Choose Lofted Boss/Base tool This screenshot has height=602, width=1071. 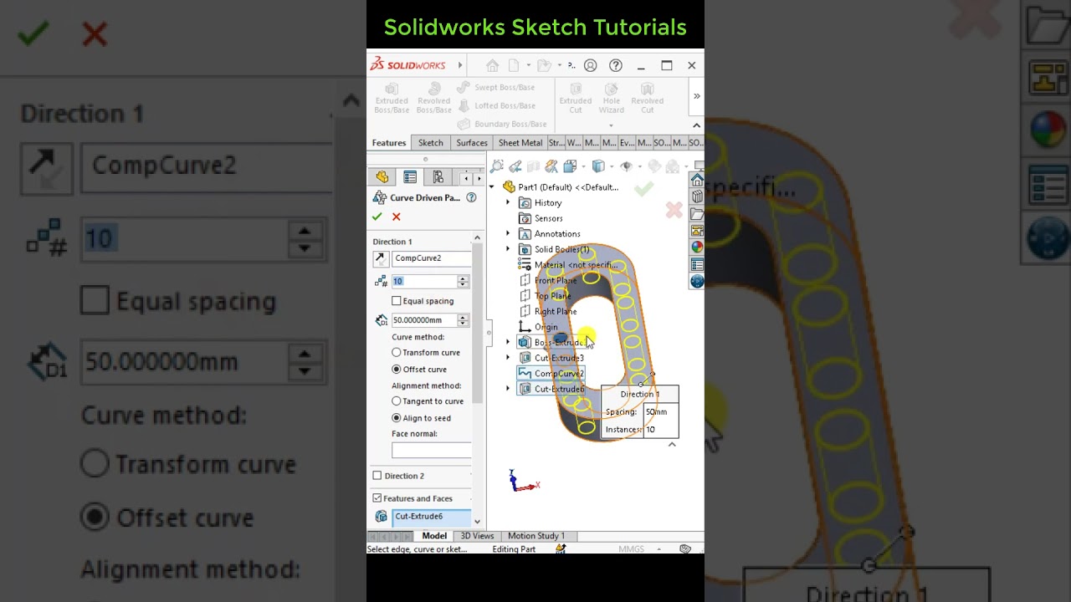tap(496, 105)
